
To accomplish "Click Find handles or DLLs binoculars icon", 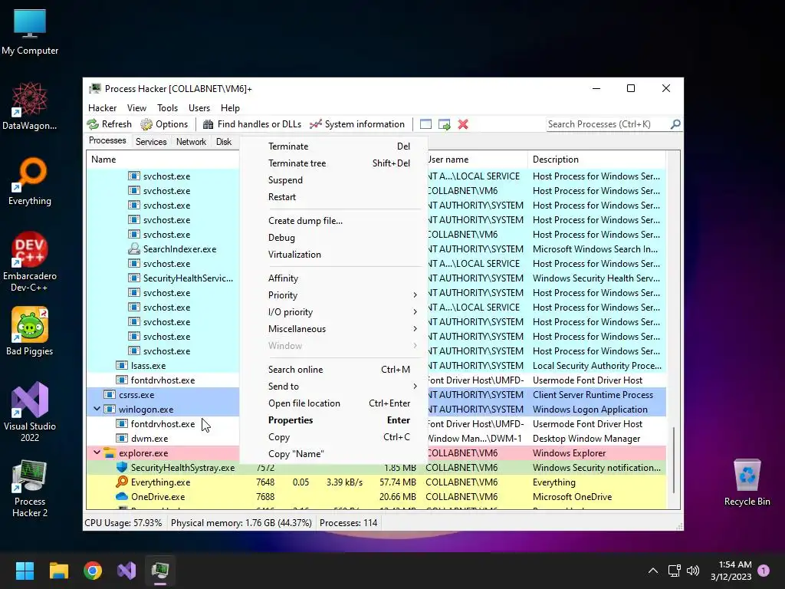I will pyautogui.click(x=209, y=124).
